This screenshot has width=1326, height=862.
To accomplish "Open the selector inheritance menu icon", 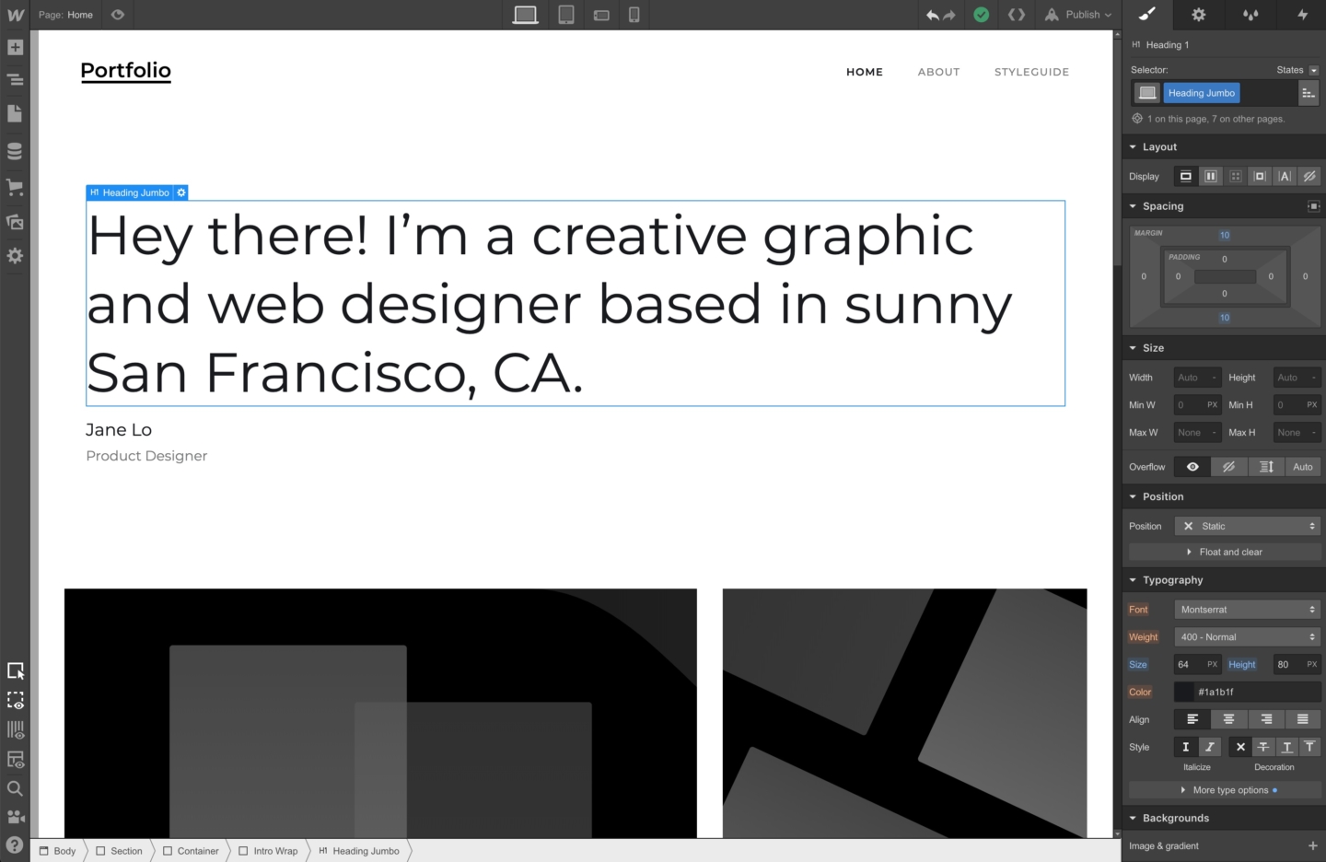I will (1309, 93).
